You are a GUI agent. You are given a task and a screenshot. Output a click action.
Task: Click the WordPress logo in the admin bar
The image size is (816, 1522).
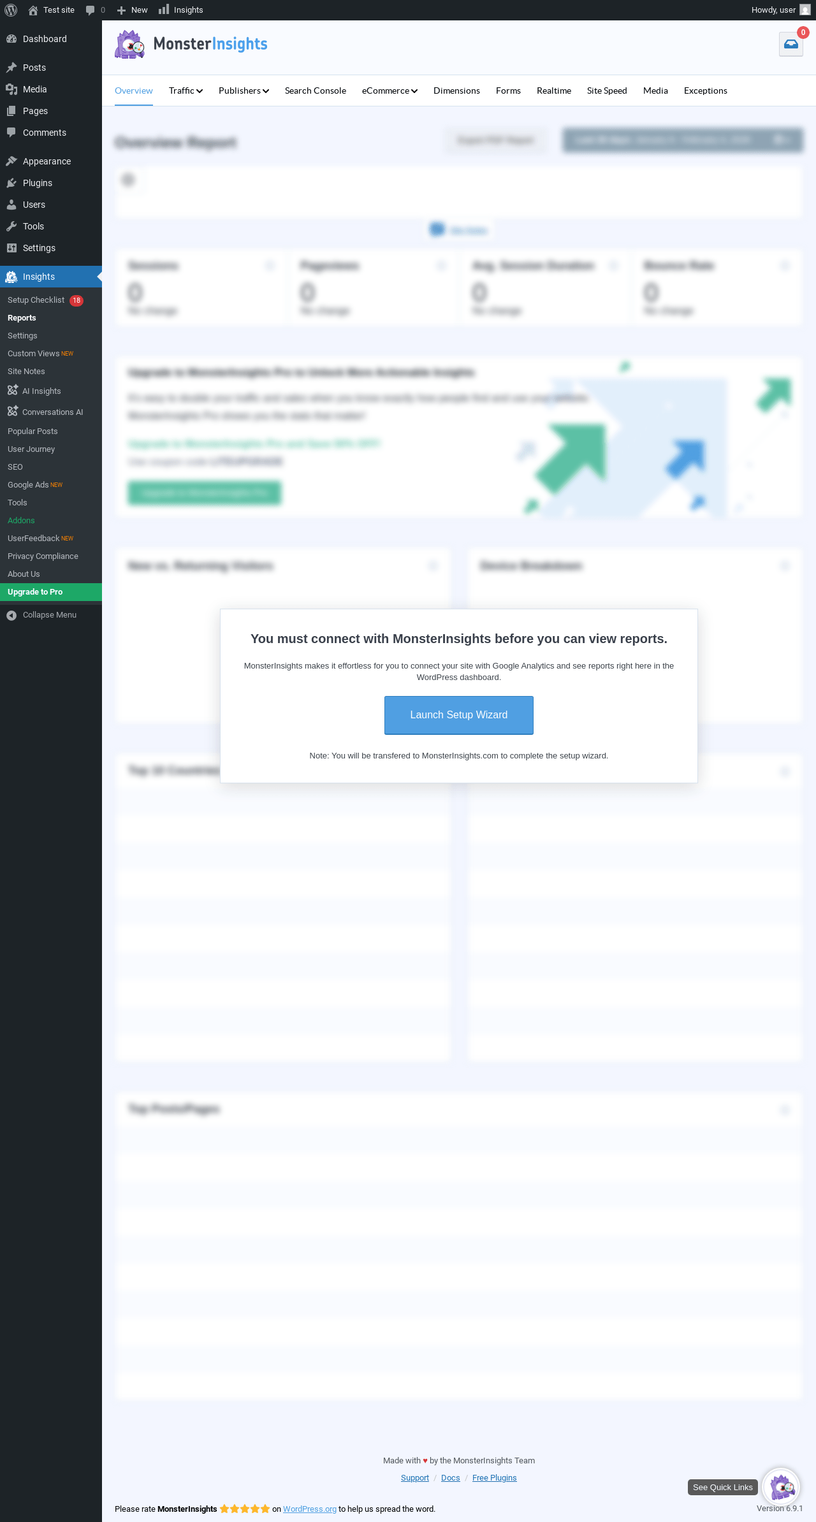[x=11, y=10]
